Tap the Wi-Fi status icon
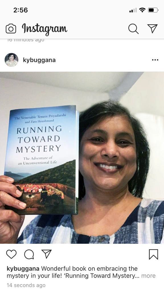 coord(142,10)
